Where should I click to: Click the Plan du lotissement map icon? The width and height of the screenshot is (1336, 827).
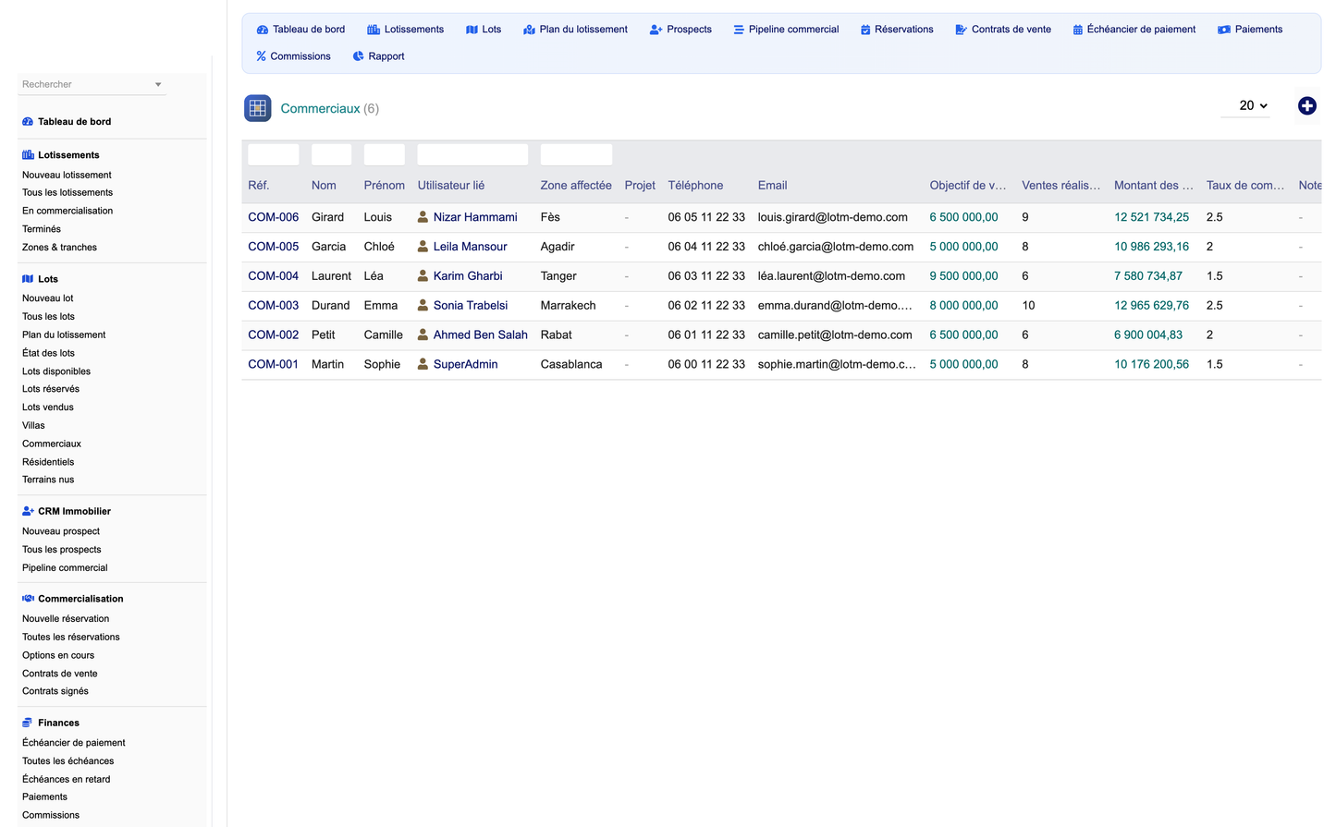(529, 30)
